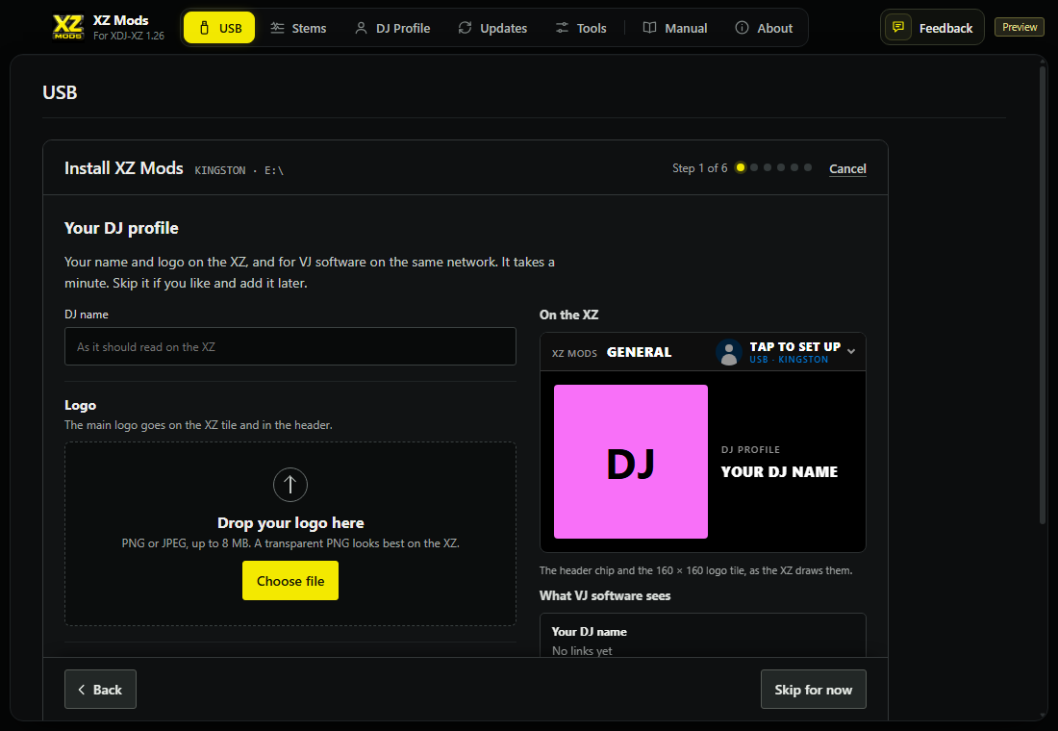Click the XZ Mods logo icon

coord(68,27)
